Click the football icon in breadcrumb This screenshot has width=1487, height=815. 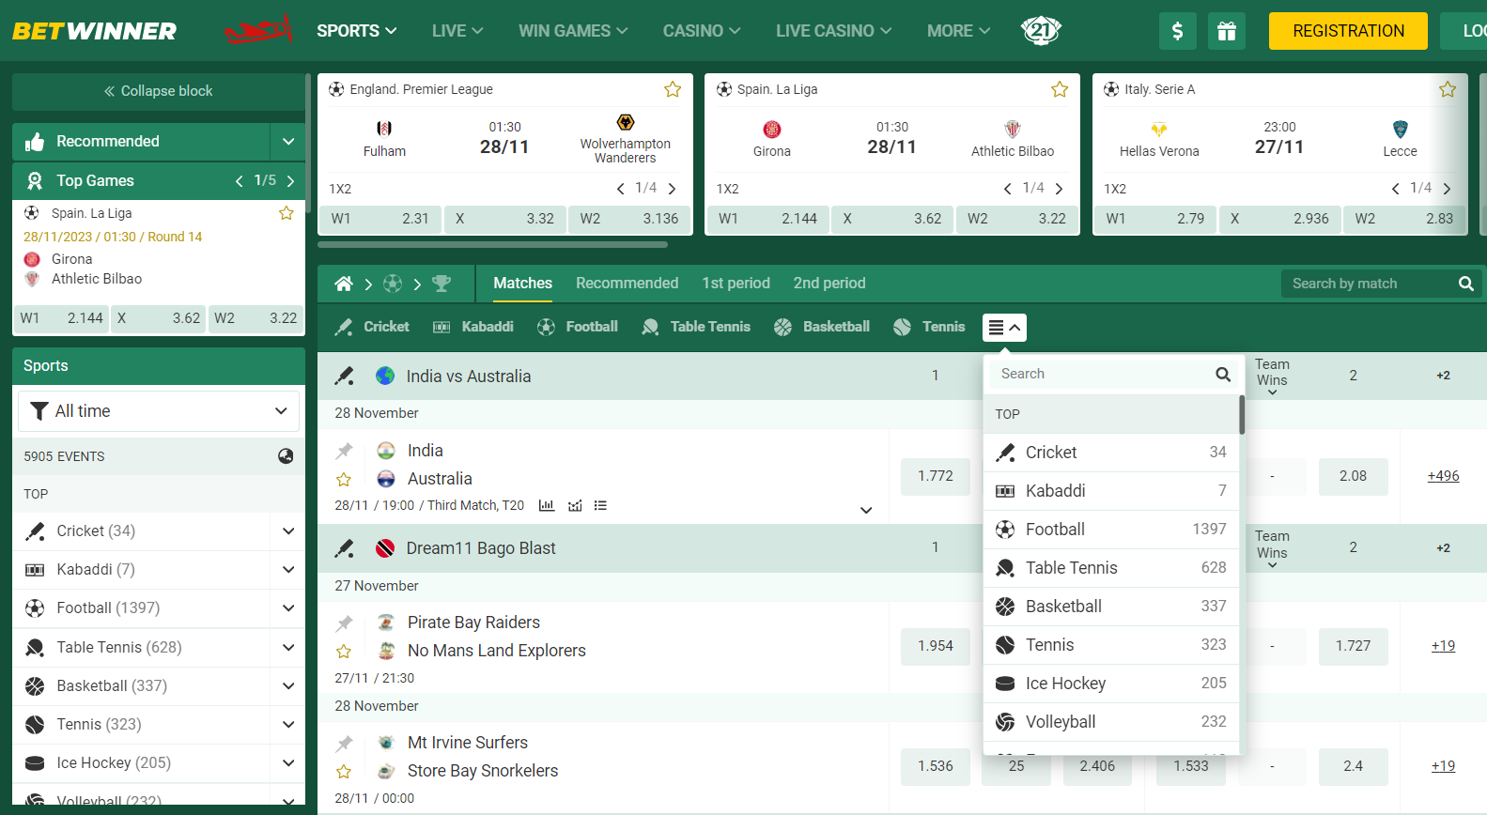pyautogui.click(x=393, y=284)
